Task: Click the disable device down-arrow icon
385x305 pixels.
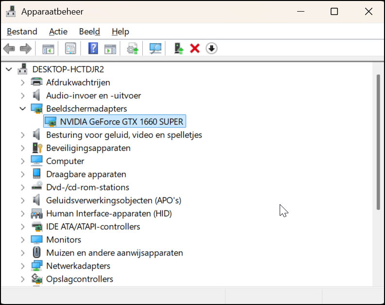Action: (x=211, y=48)
